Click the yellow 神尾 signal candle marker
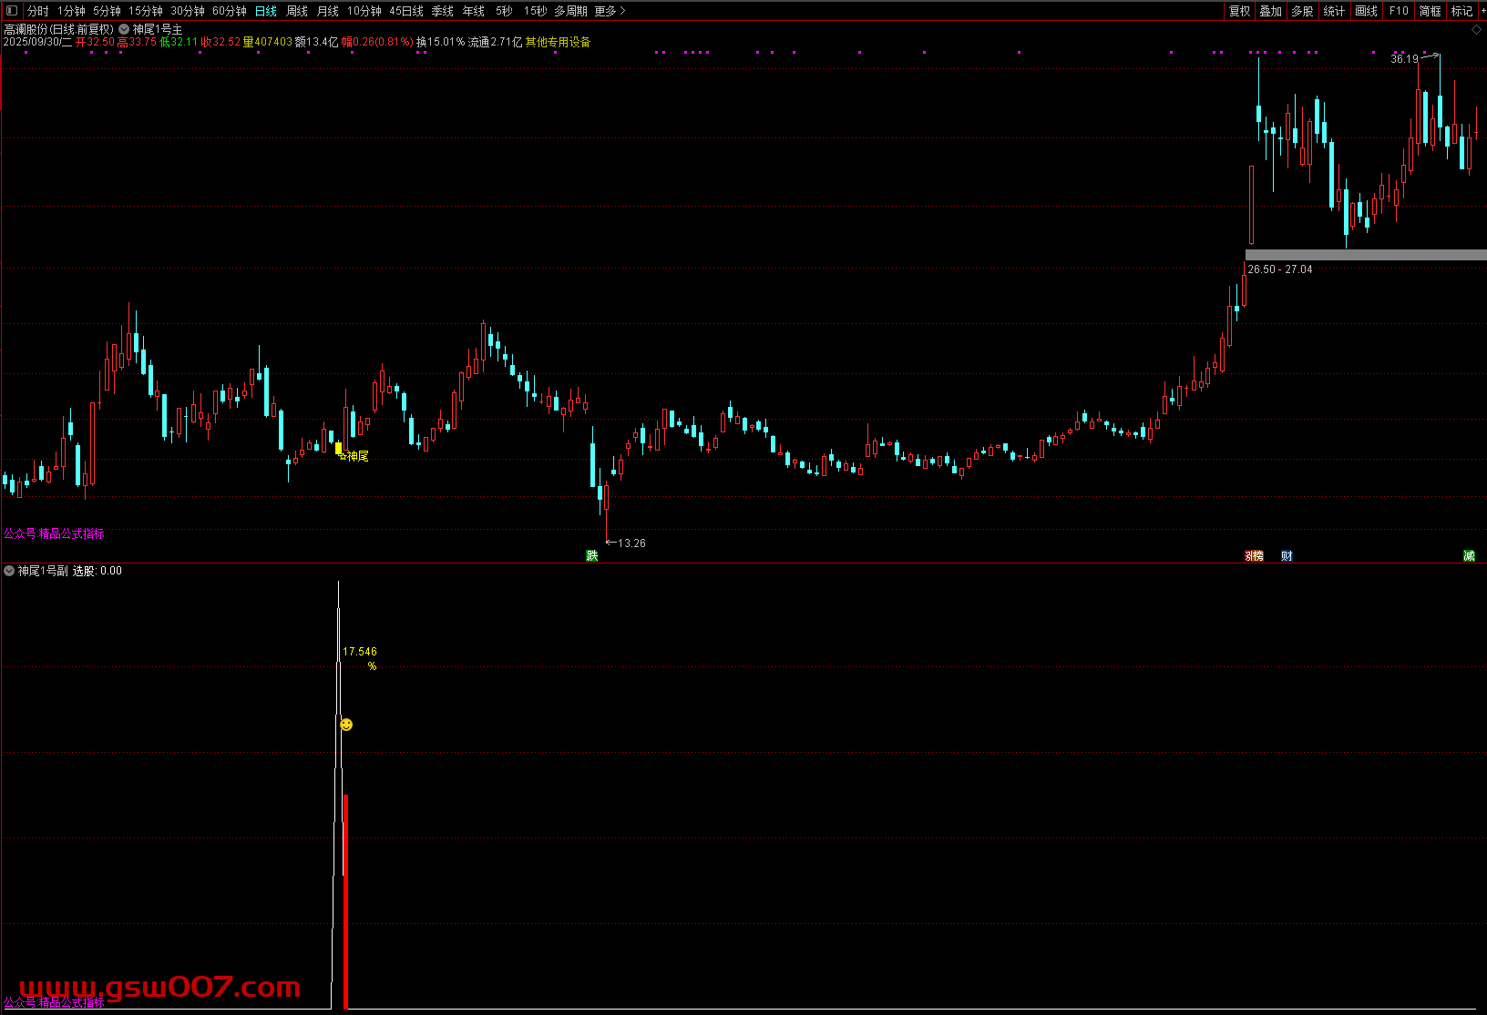Screen dimensions: 1487x1015 click(339, 448)
